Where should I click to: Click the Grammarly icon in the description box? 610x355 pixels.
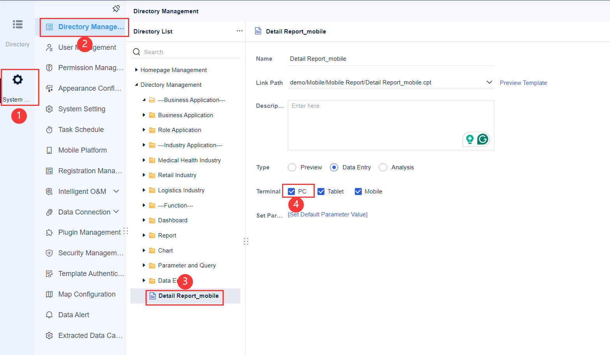(483, 139)
